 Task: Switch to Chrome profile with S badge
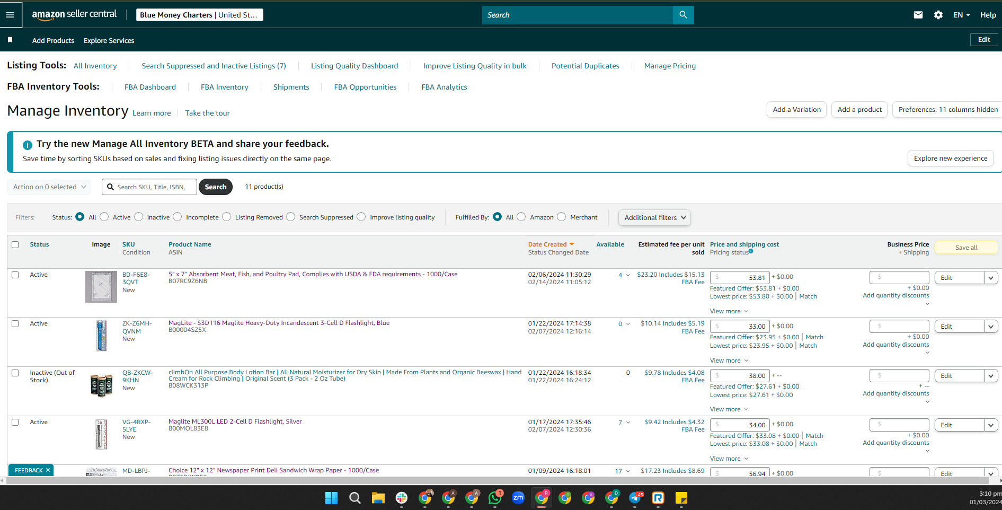(x=588, y=498)
